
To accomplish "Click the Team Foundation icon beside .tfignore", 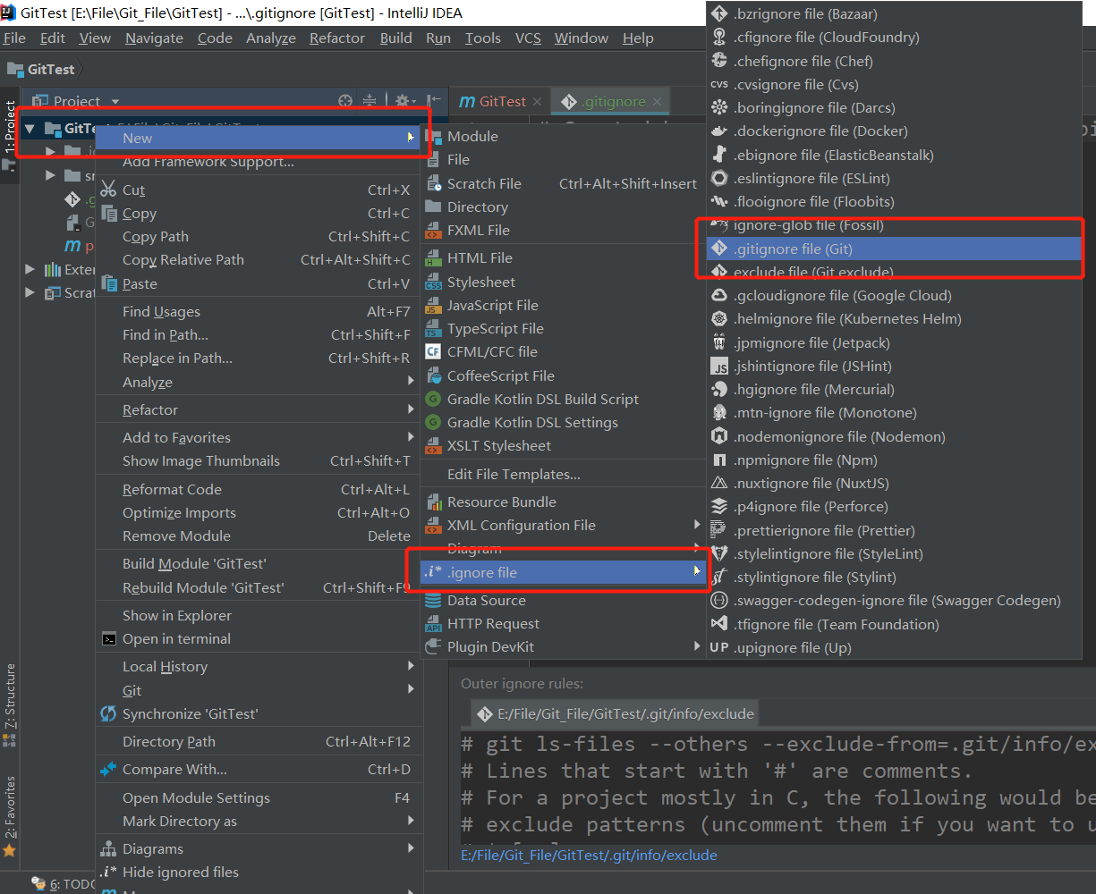I will click(x=719, y=625).
